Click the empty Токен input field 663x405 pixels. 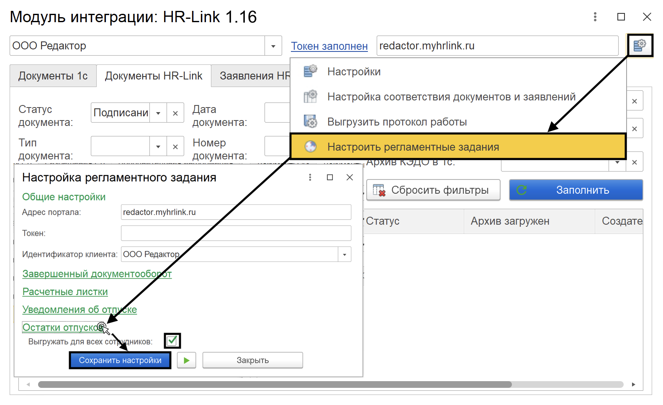(x=236, y=233)
